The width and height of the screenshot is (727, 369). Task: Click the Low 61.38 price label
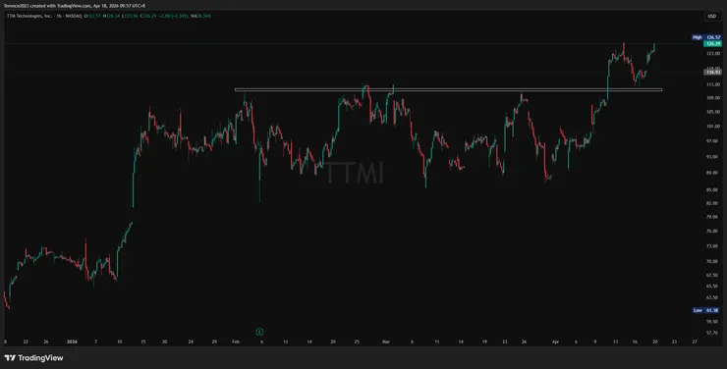(706, 310)
